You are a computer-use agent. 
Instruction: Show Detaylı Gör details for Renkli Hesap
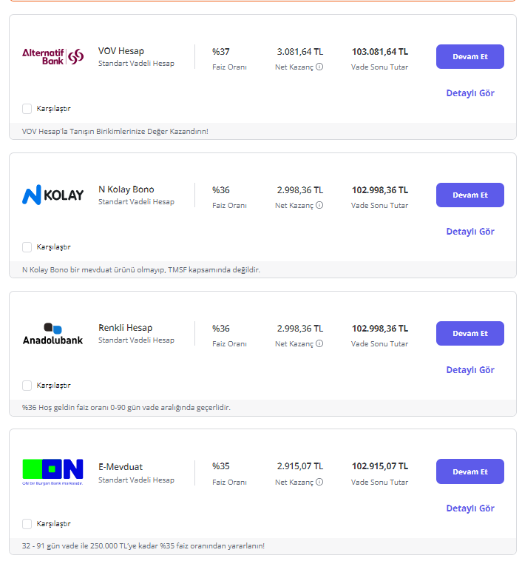click(x=470, y=370)
